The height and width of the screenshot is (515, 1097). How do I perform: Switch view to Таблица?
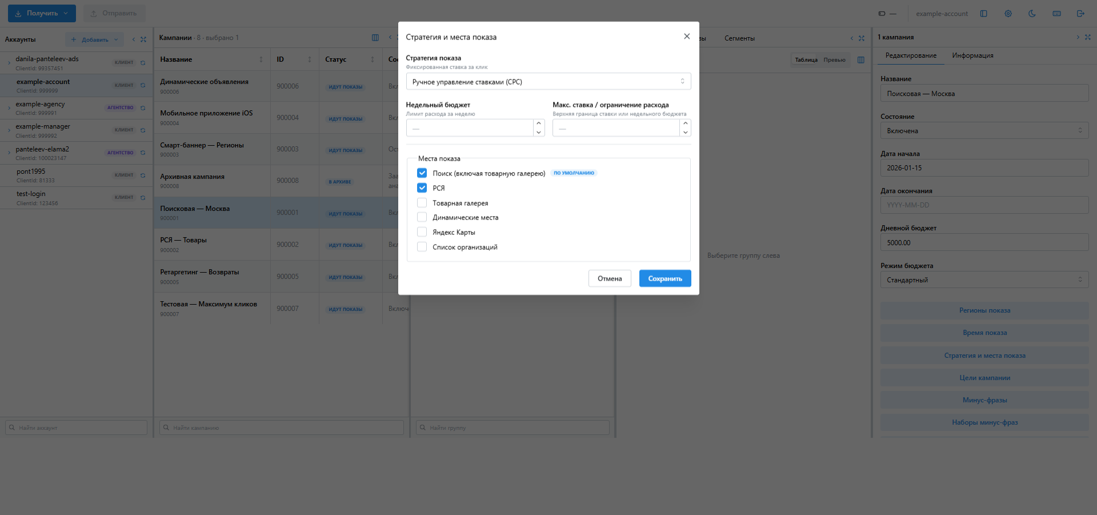[806, 60]
